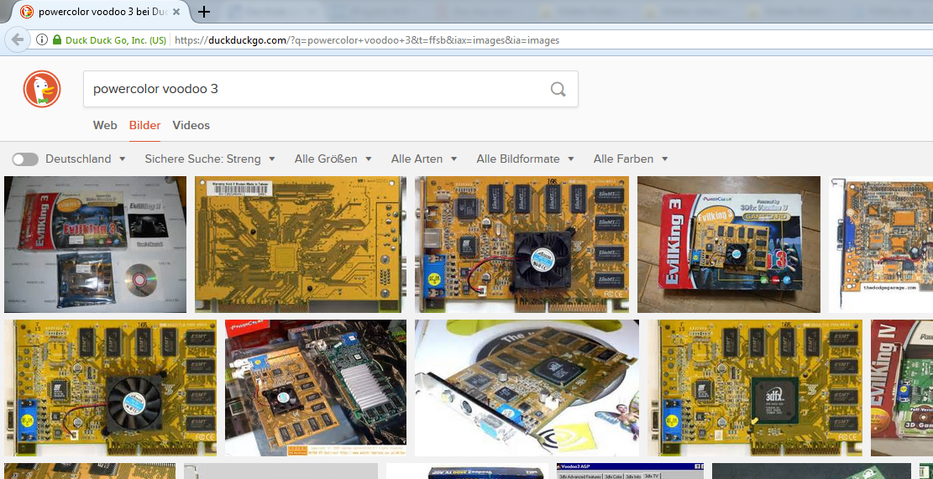933x479 pixels.
Task: Open first-row card with ElixirMT memory chips
Action: 522,244
